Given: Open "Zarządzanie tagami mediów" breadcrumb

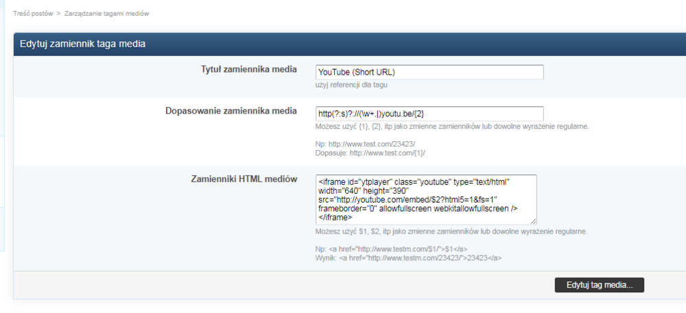Looking at the screenshot, I should (x=106, y=14).
